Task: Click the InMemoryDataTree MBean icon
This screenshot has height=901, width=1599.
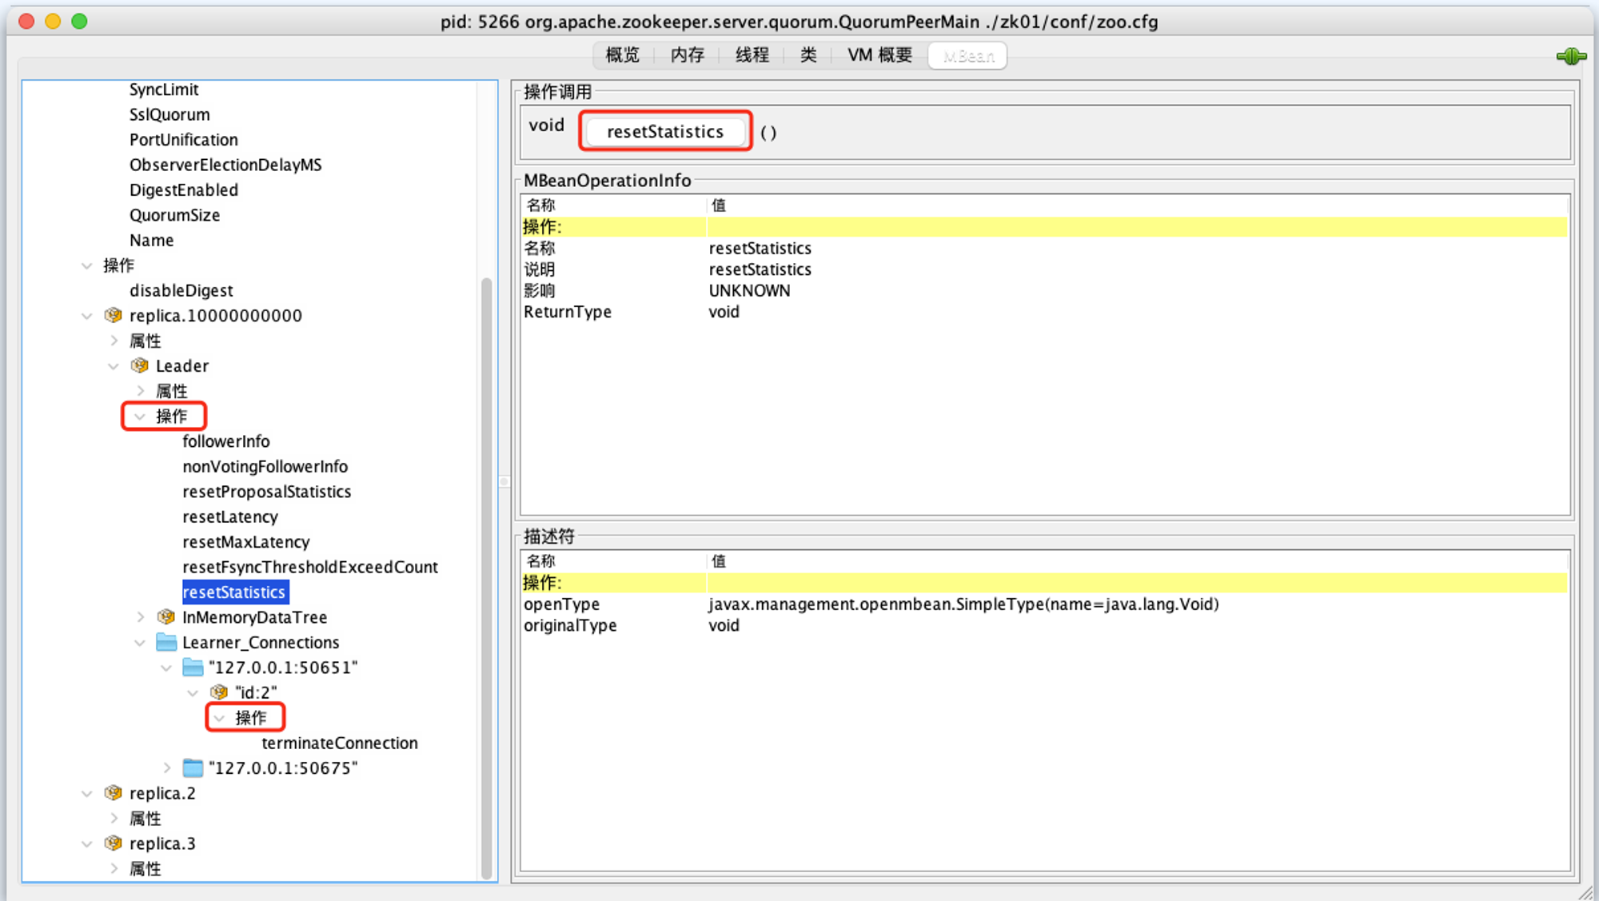Action: (166, 616)
